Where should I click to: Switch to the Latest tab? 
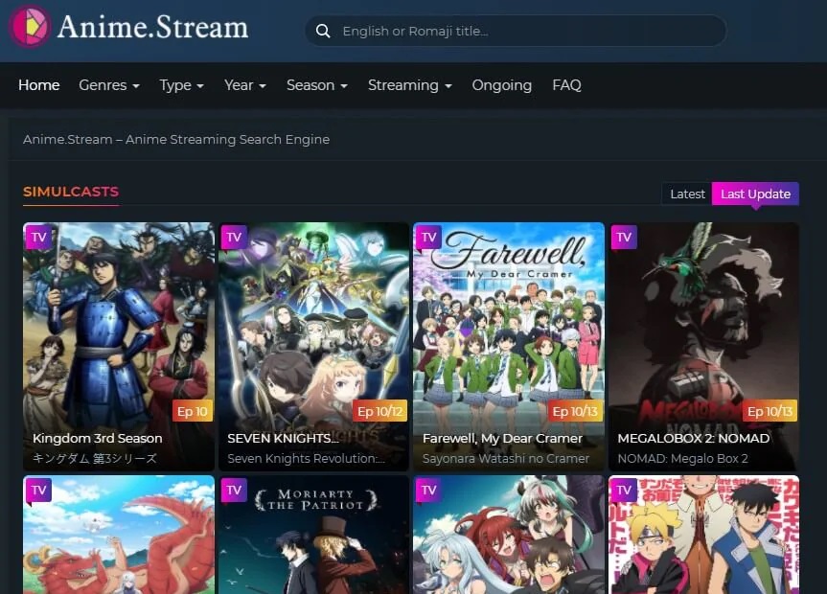click(687, 194)
